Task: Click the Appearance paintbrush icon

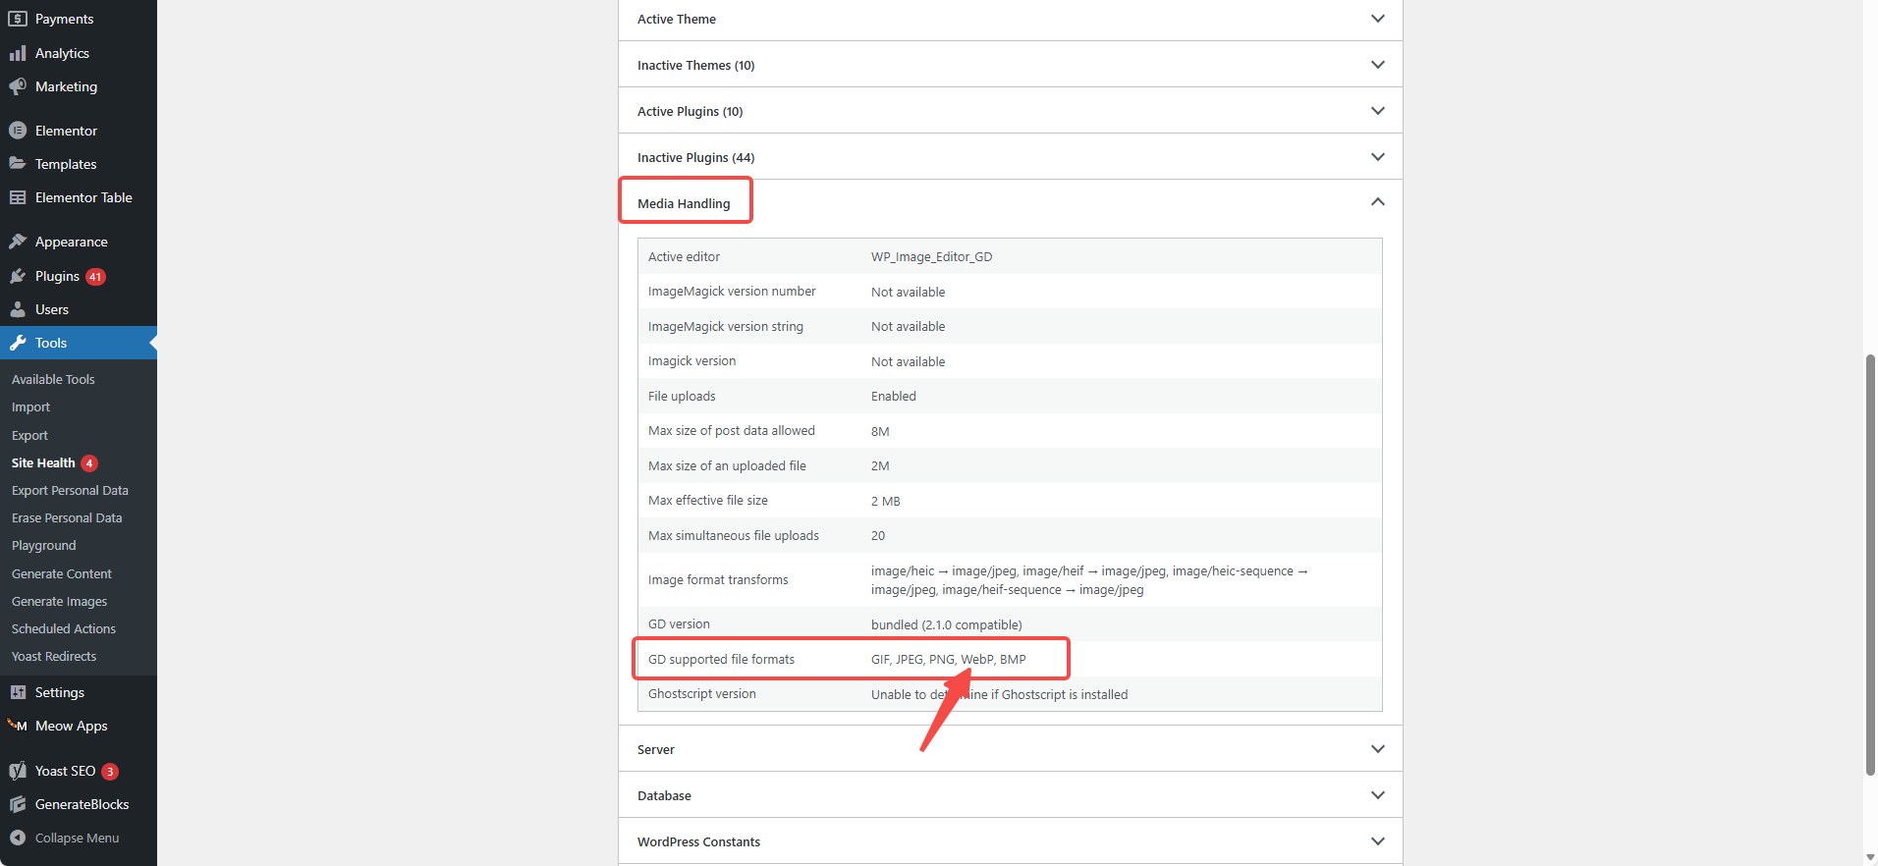Action: pyautogui.click(x=18, y=242)
